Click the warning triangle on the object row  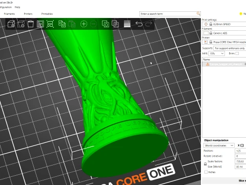point(208,64)
